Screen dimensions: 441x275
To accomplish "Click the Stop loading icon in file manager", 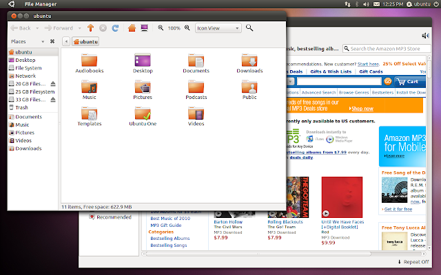I will click(x=103, y=27).
